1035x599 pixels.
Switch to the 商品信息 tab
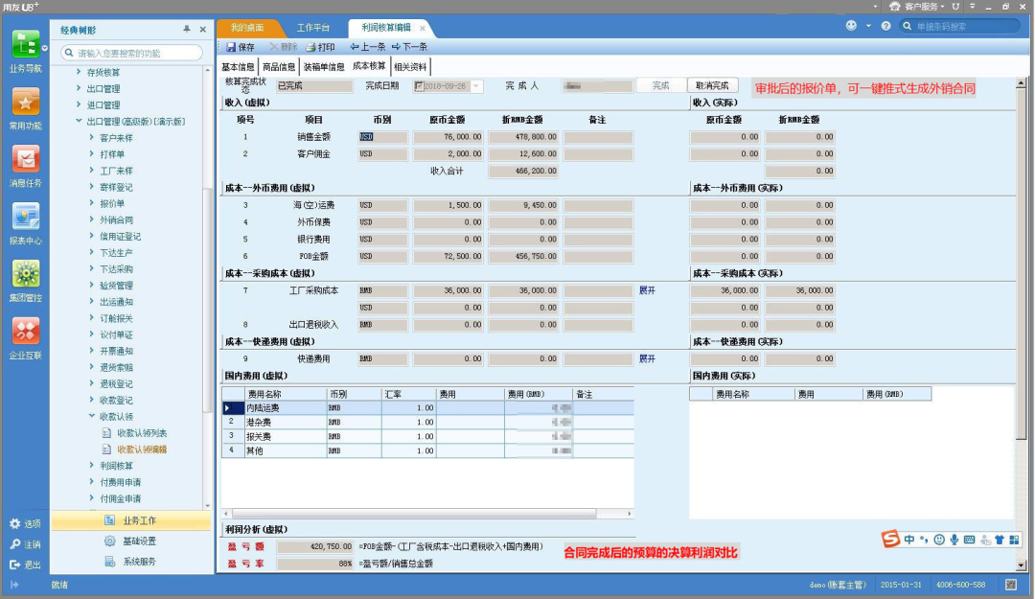pyautogui.click(x=279, y=67)
